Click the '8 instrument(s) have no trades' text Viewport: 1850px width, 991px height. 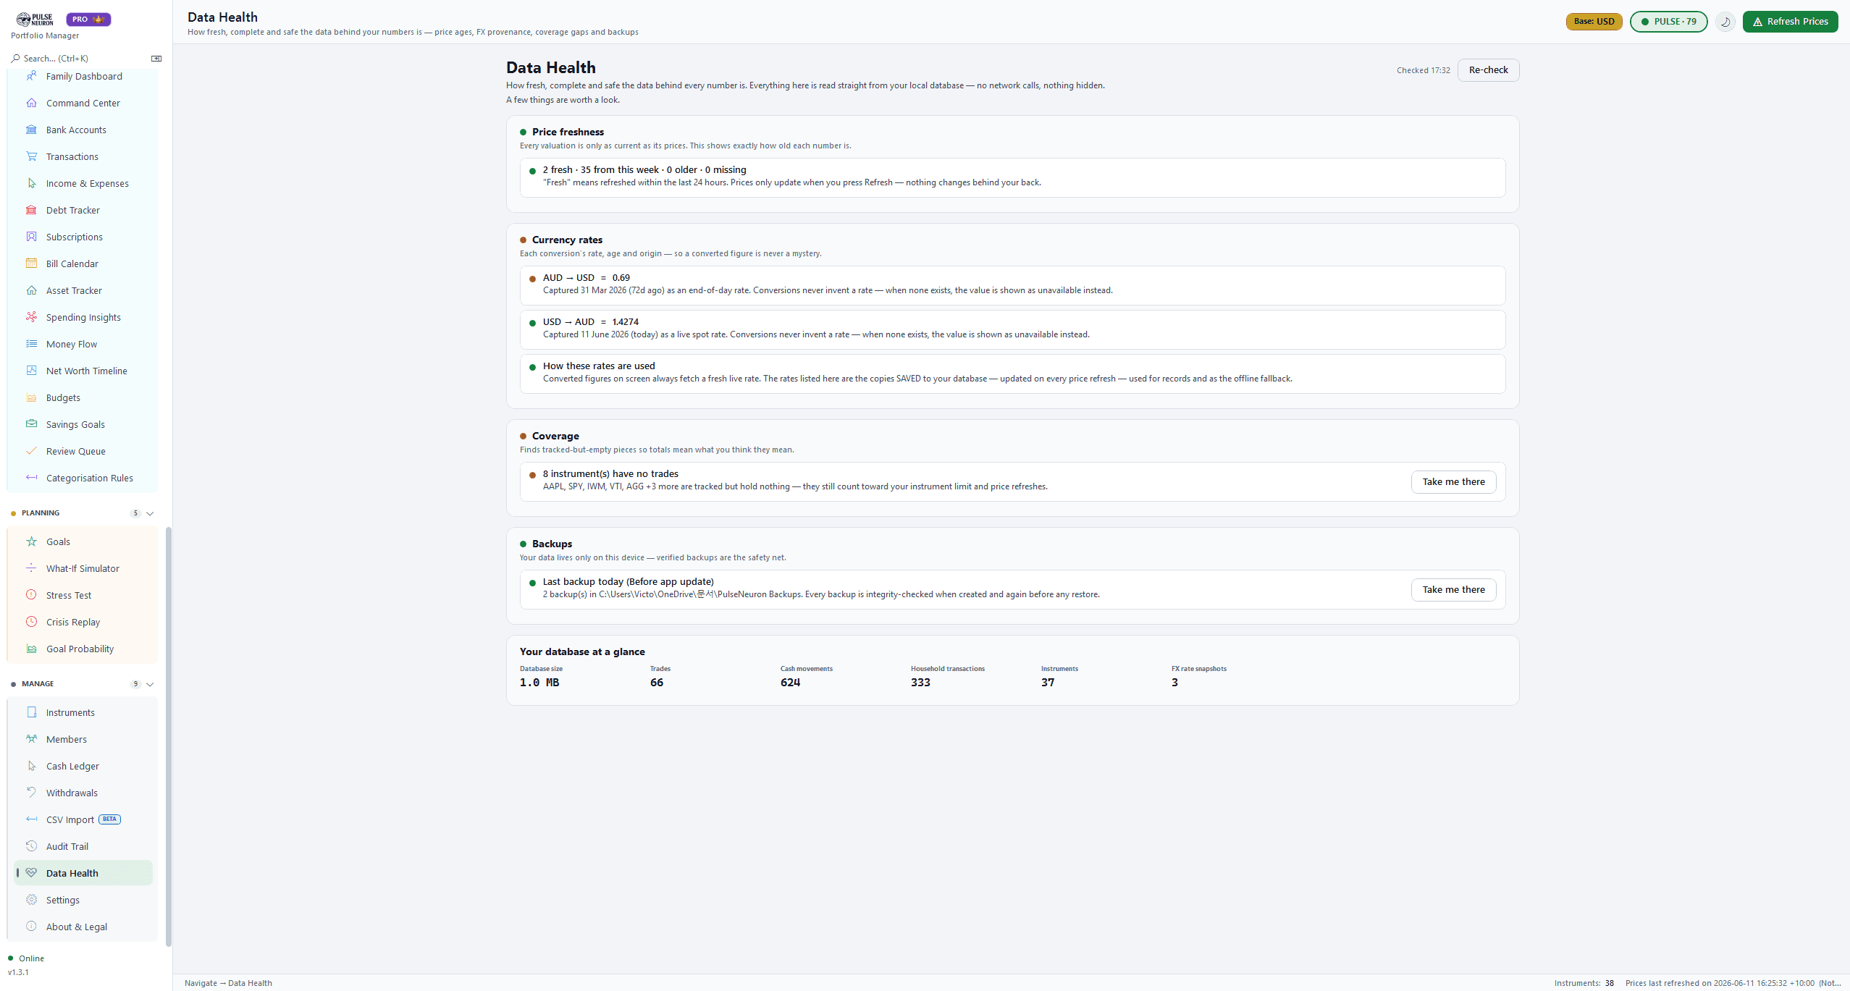coord(610,474)
